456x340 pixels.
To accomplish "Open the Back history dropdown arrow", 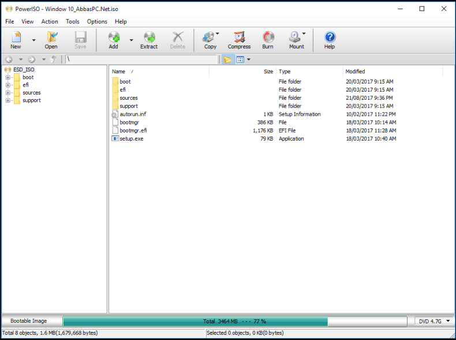I will click(x=21, y=59).
